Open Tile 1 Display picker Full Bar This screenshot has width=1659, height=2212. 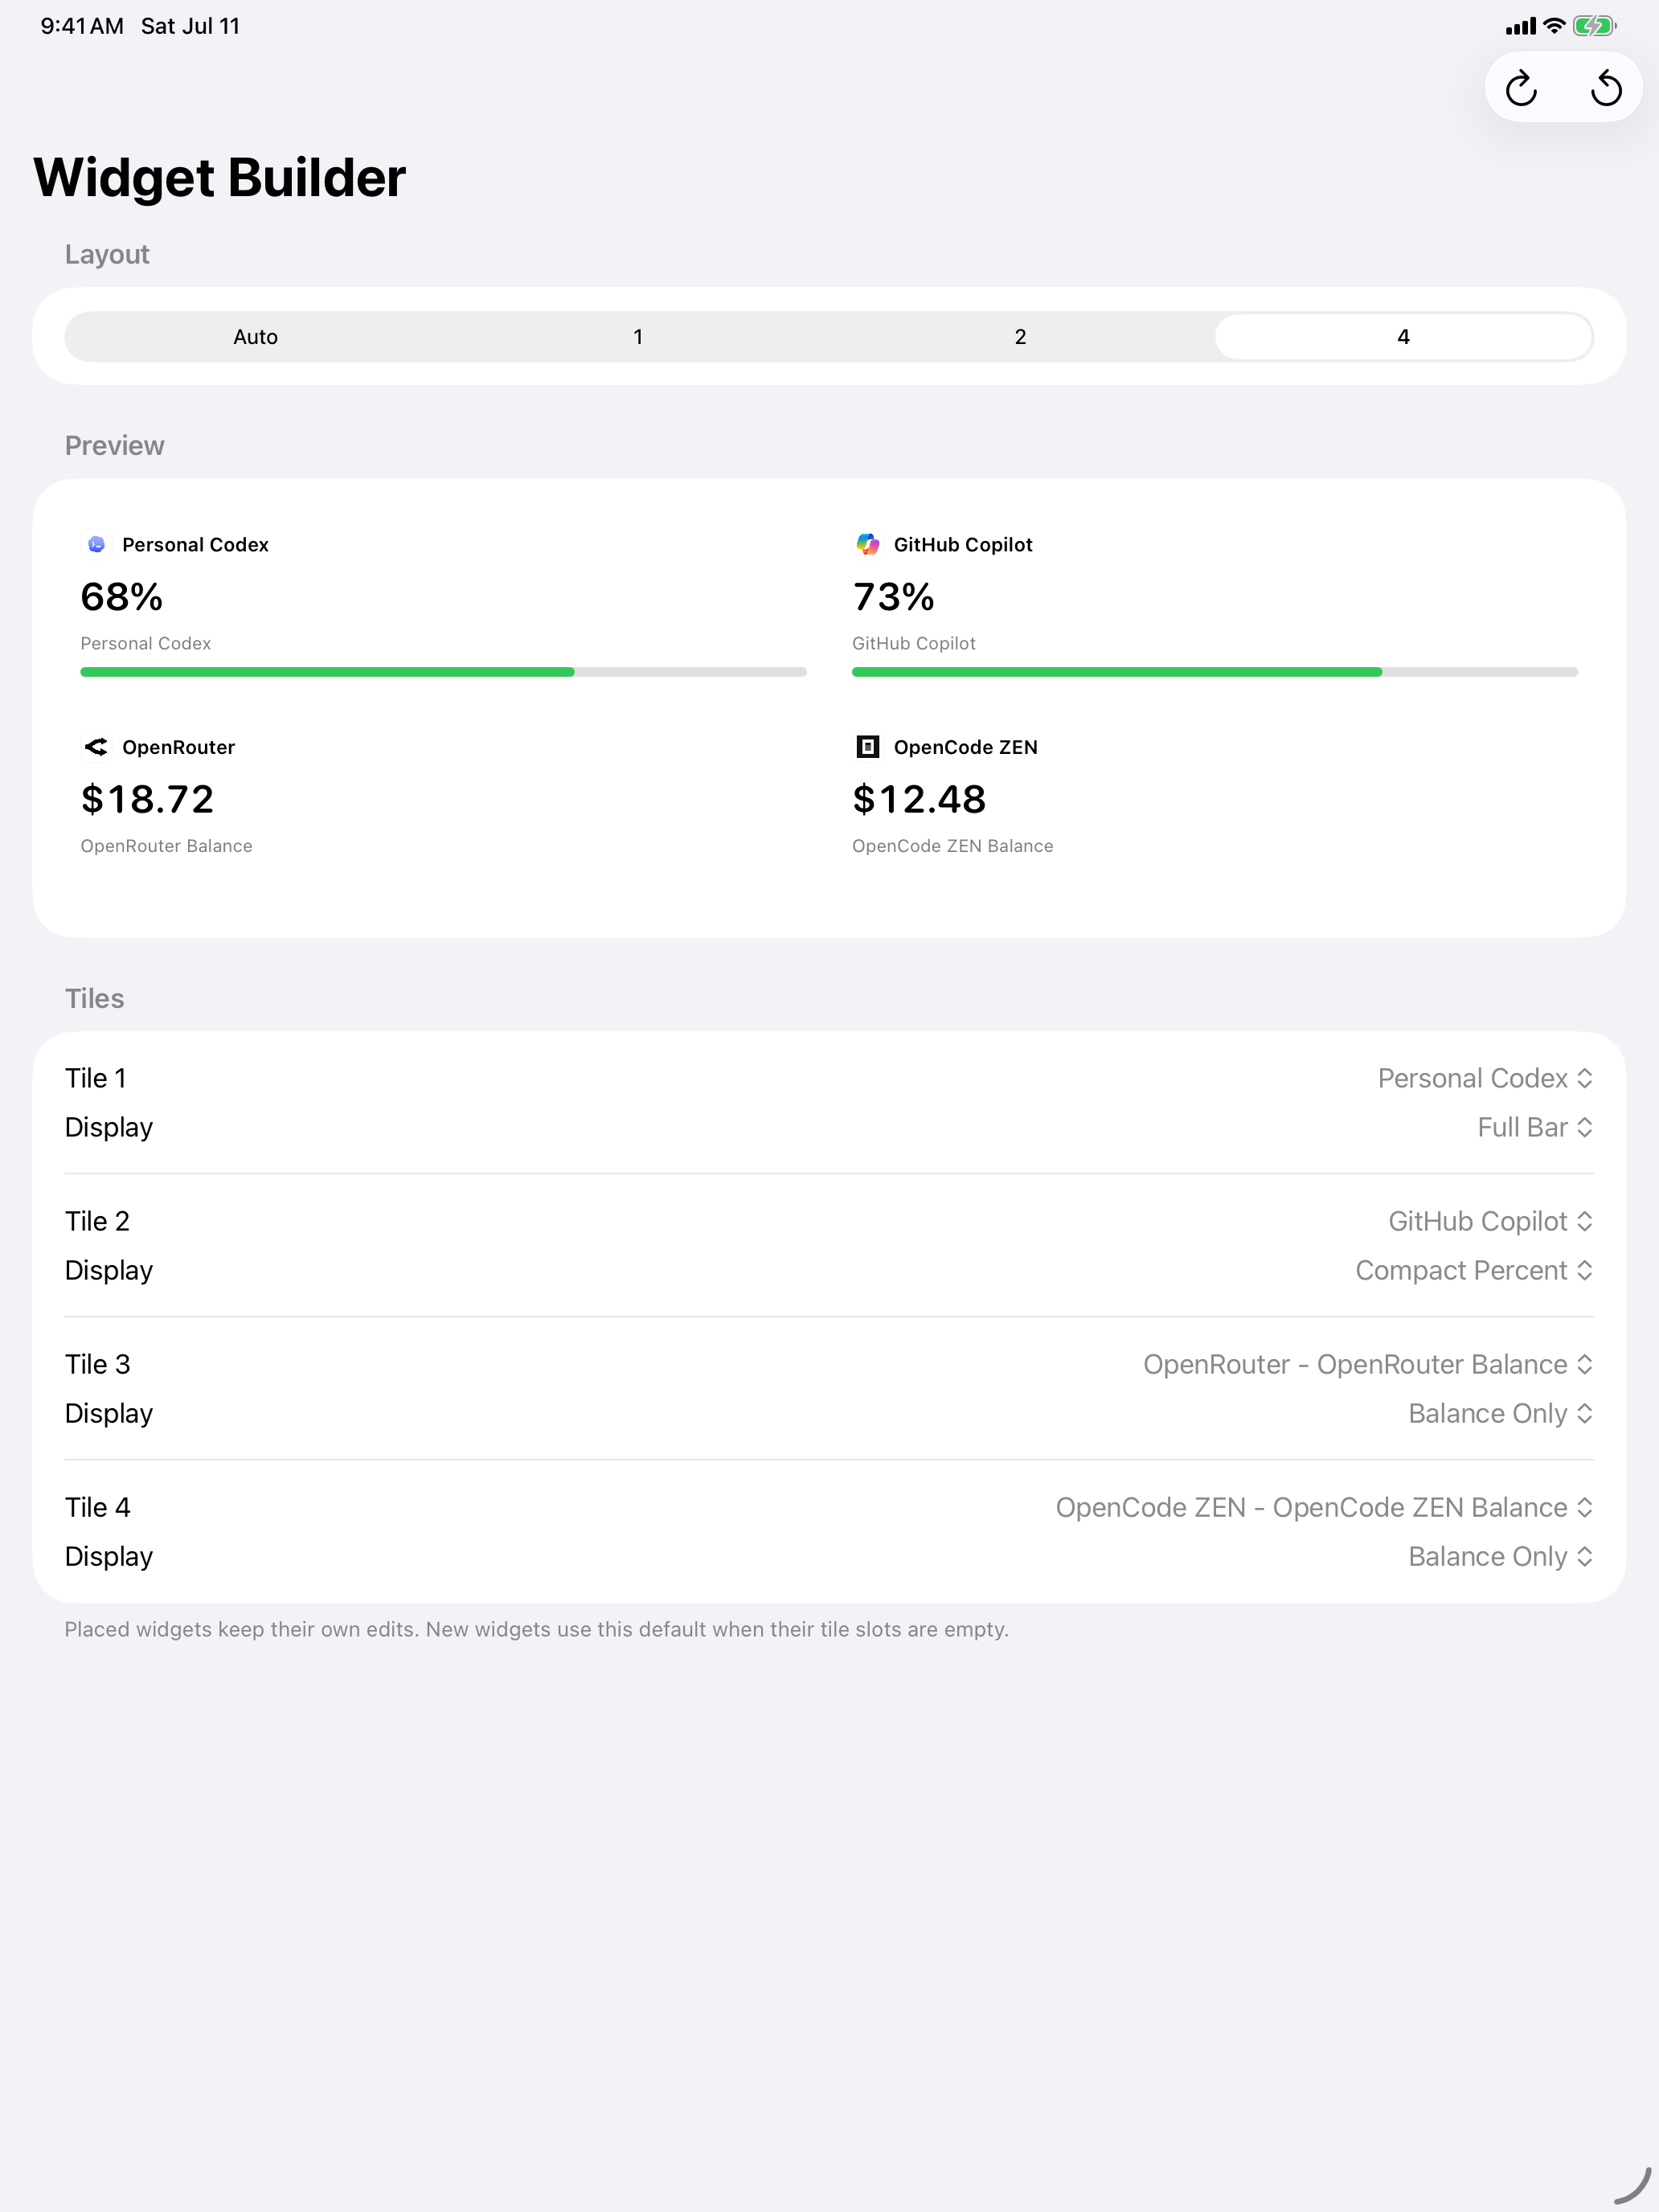point(1535,1127)
